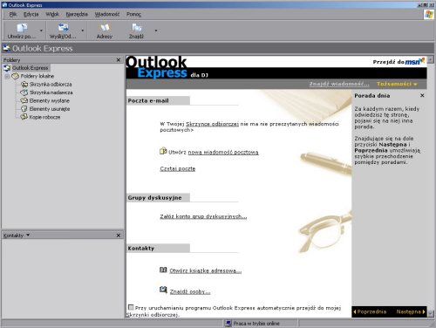Click the Znajdź toolbar icon
The image size is (436, 328).
(x=136, y=28)
